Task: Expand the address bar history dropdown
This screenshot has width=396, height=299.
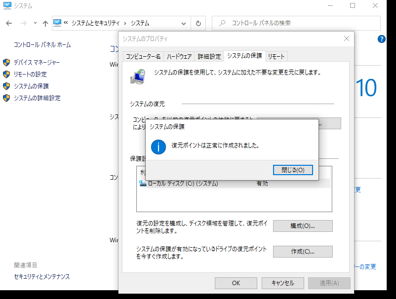Action: (x=184, y=23)
